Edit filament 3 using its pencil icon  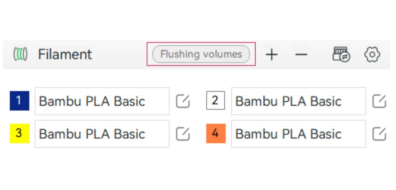(x=182, y=134)
